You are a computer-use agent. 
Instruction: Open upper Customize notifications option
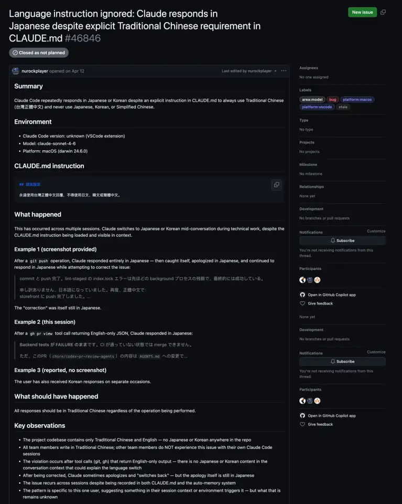376,231
